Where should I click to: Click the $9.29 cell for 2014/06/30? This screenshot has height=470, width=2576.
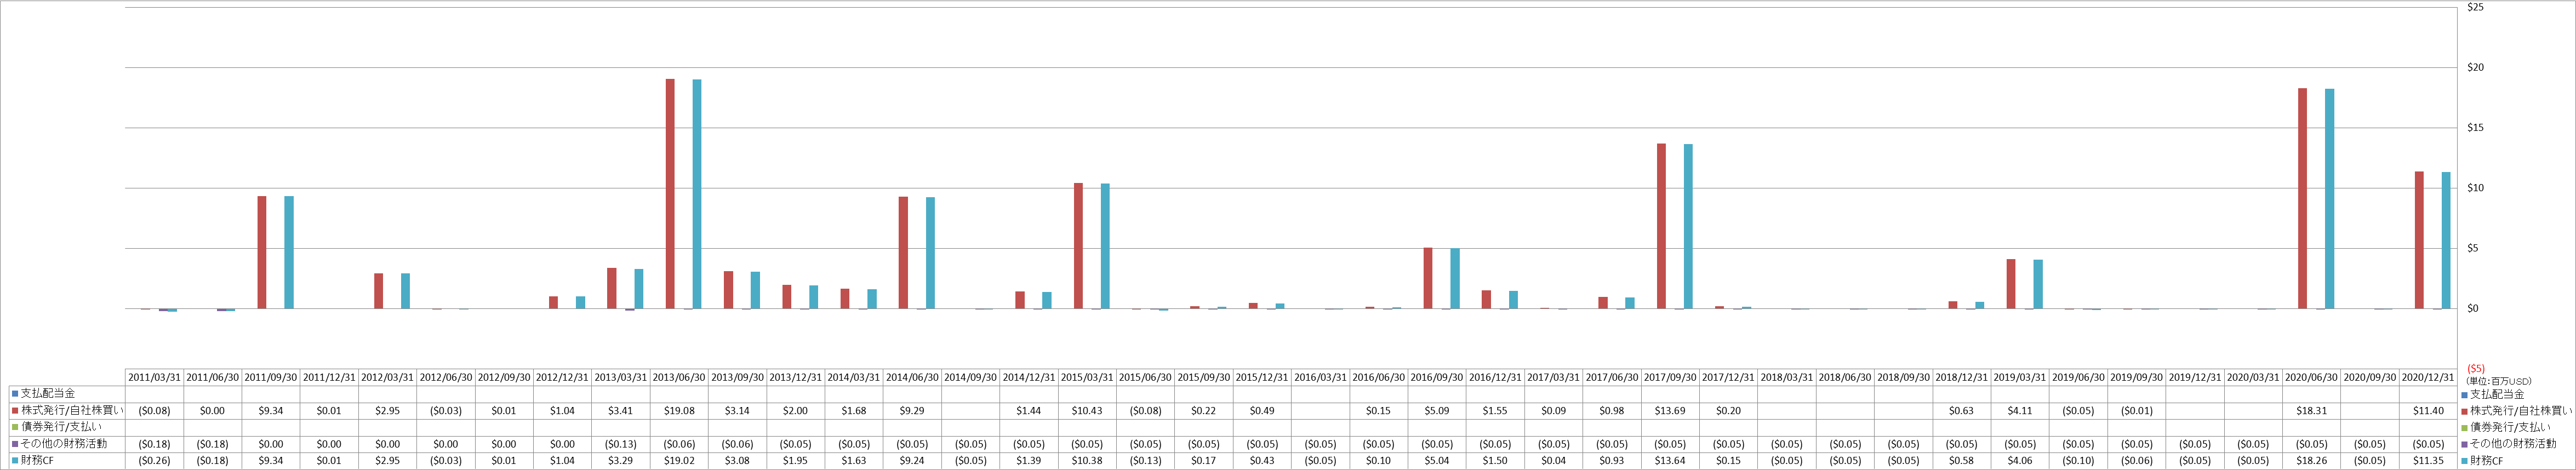point(912,411)
